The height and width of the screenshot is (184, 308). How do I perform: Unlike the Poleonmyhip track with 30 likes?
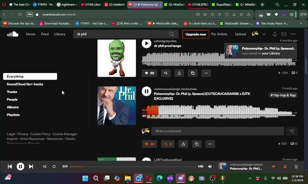(150, 144)
